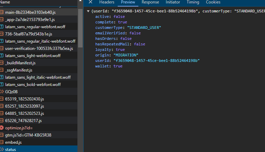The height and width of the screenshot is (152, 265).
Task: Click the icon next to GQz0B request
Action: (2, 91)
